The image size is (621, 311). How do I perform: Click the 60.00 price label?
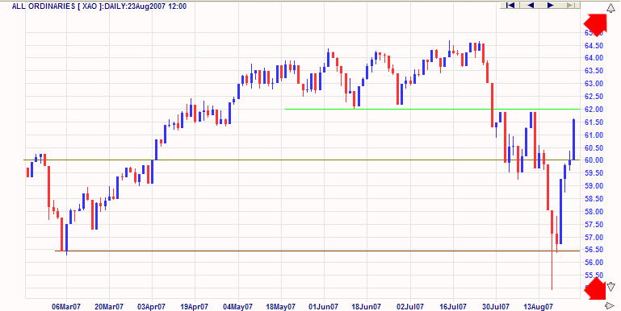tap(594, 160)
